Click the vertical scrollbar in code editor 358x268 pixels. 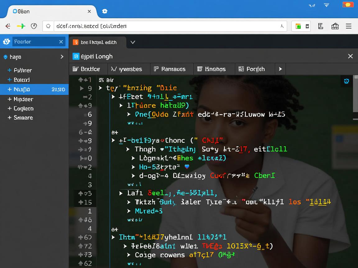click(x=355, y=96)
